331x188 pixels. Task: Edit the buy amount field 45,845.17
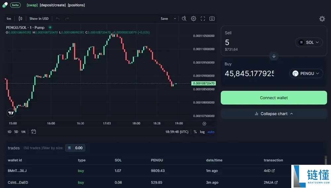[x=249, y=73]
